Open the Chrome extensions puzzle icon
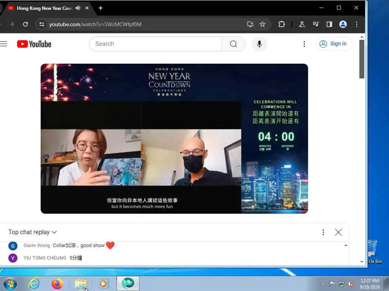Image resolution: width=389 pixels, height=291 pixels. tap(281, 24)
